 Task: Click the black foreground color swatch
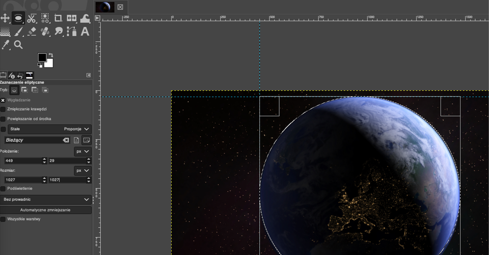42,57
